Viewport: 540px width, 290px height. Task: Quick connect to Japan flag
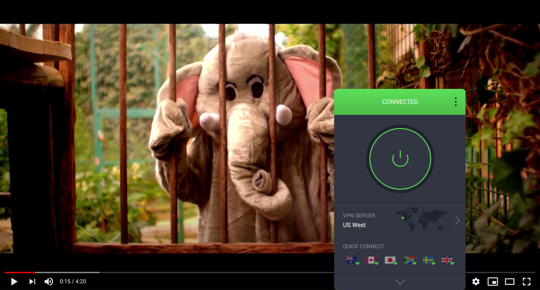click(391, 261)
